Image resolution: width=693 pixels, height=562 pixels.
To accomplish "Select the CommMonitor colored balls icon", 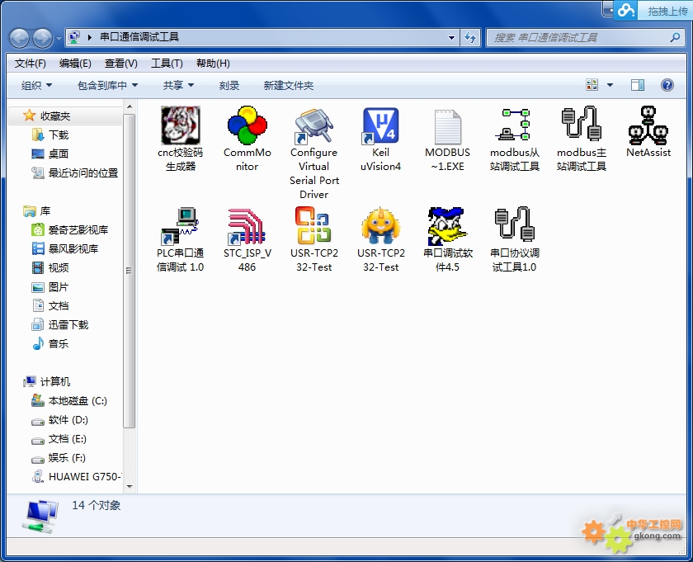I will click(247, 125).
